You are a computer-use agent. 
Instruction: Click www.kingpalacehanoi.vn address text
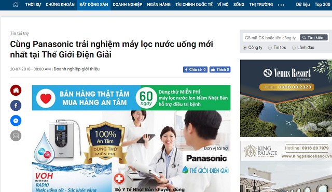(307, 156)
